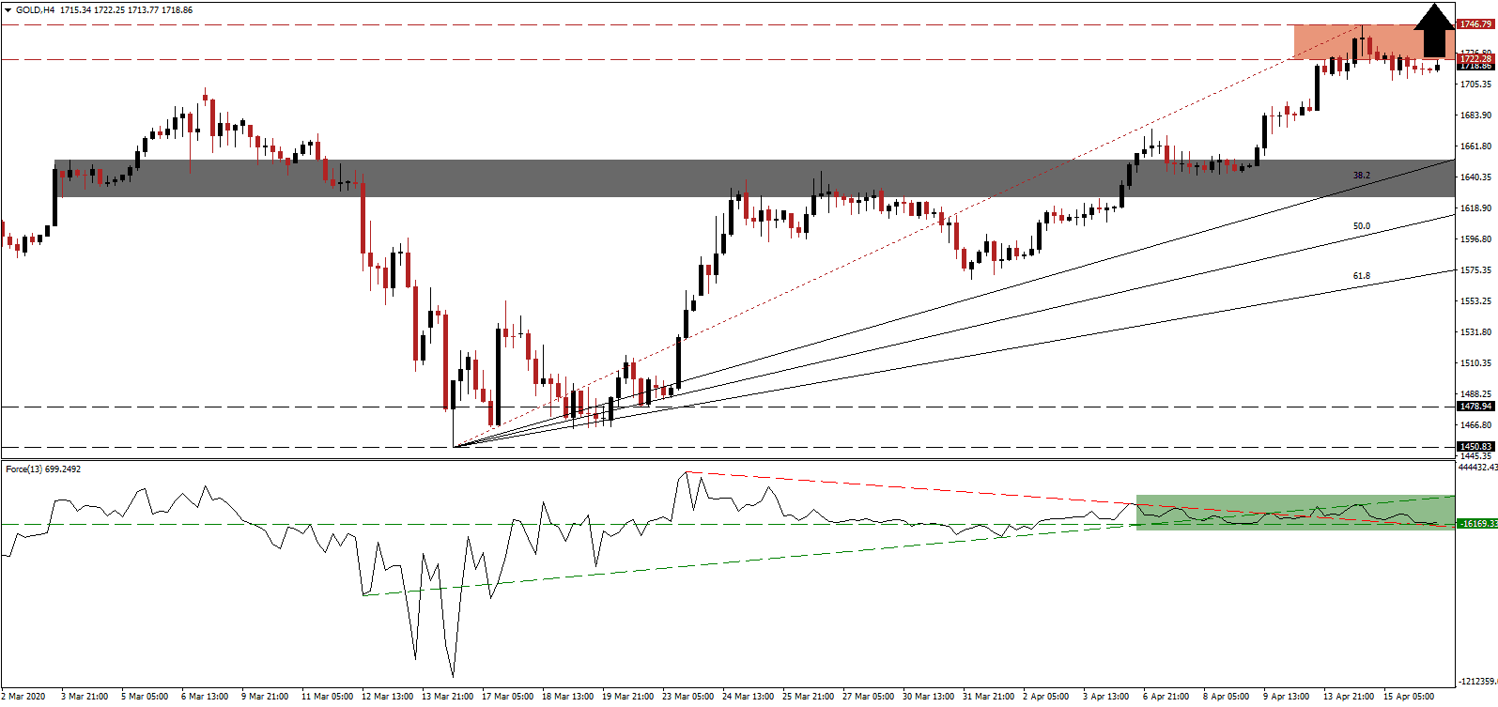Select the GOLD,H4 chart title
Viewport: 1498px width, 707px height.
click(35, 10)
